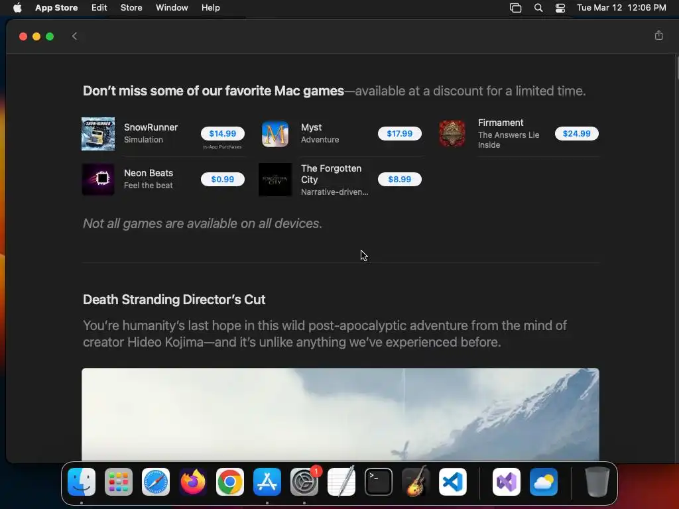Open the Store menu
The width and height of the screenshot is (679, 509).
(131, 8)
